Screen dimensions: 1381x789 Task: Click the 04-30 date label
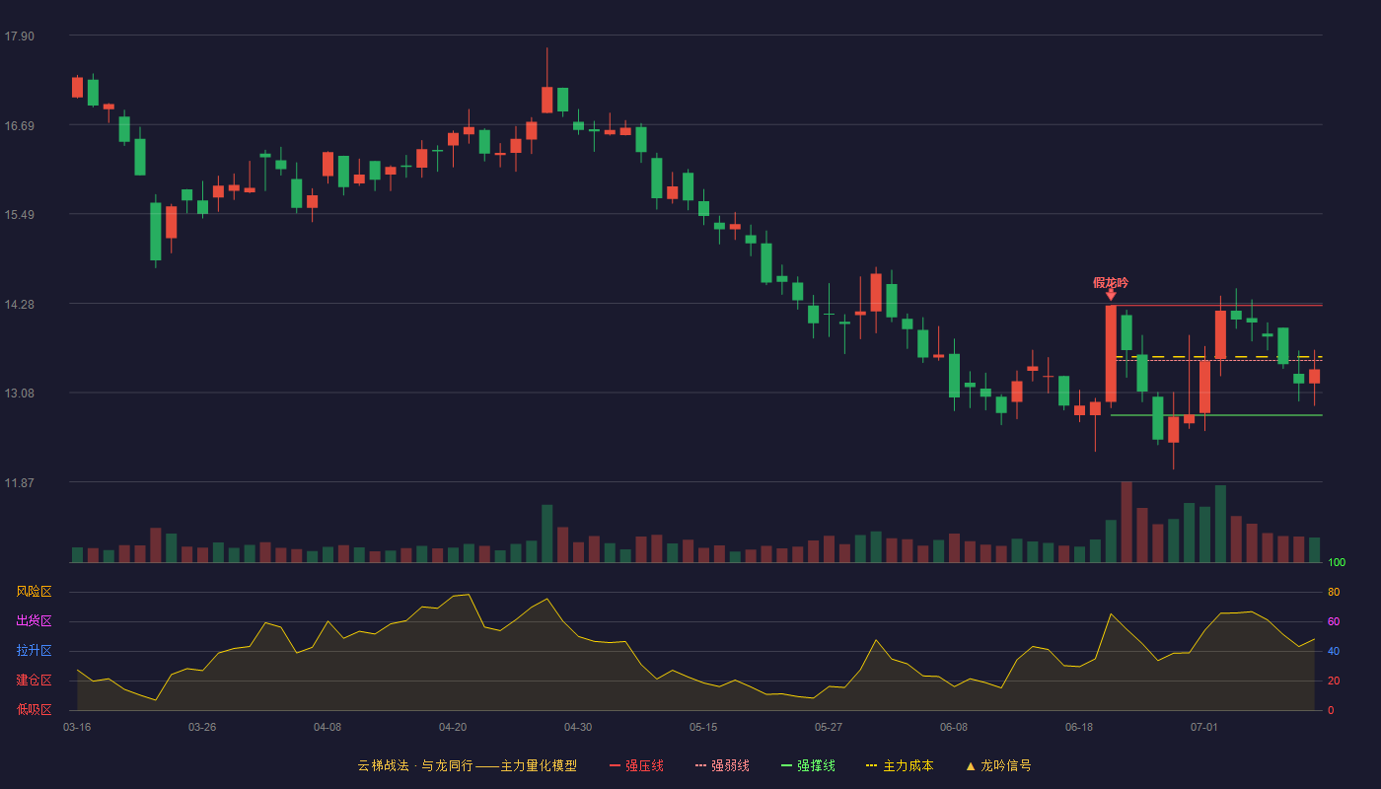578,727
